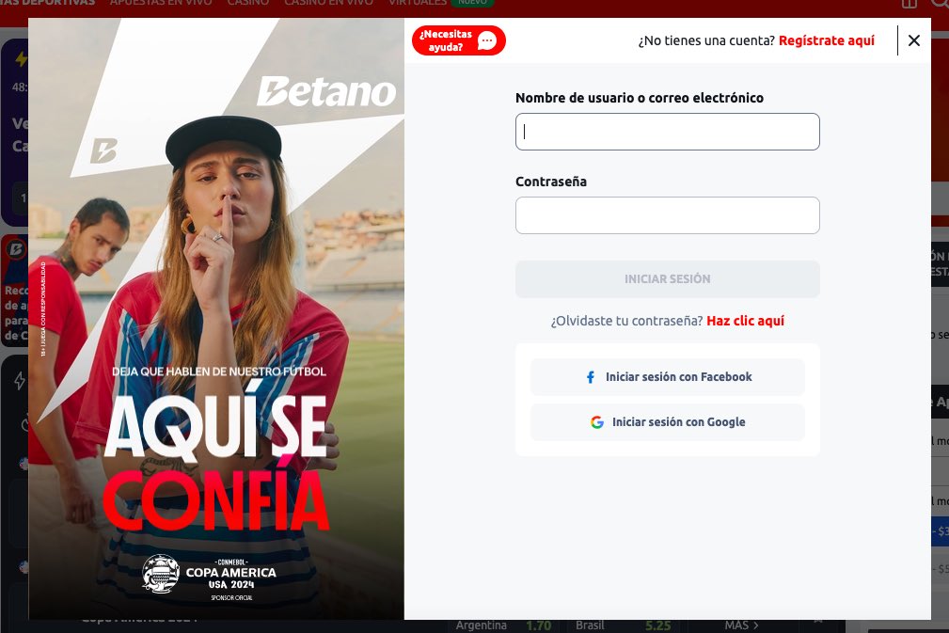949x633 pixels.
Task: Open the gift icon in the top bar
Action: [x=909, y=4]
